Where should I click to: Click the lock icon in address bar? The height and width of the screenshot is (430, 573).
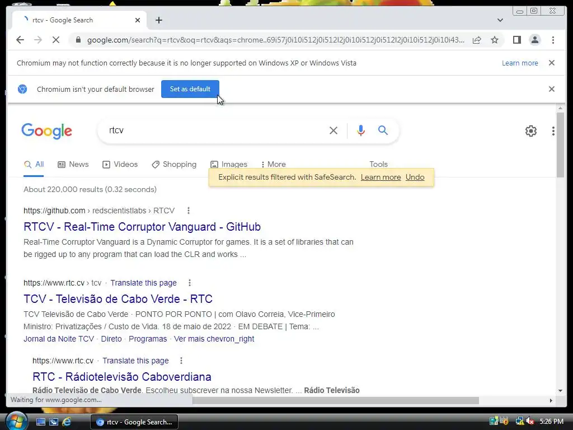pyautogui.click(x=78, y=40)
